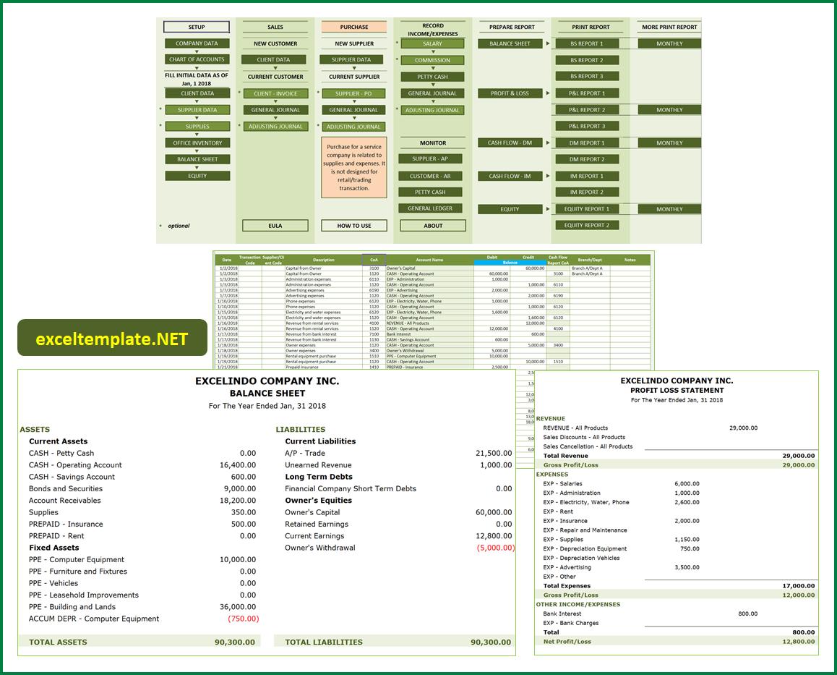Print EQUITY REPORT 2

(587, 225)
